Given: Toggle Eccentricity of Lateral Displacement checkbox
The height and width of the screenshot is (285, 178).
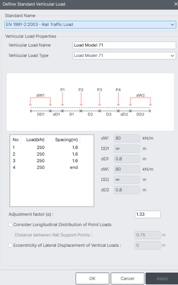Looking at the screenshot, I should click(x=10, y=245).
